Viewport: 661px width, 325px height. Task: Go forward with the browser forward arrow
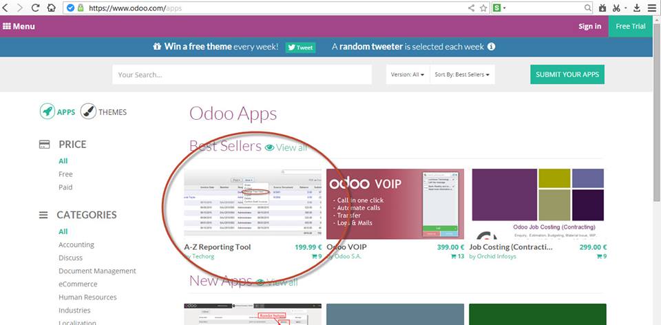pyautogui.click(x=20, y=8)
